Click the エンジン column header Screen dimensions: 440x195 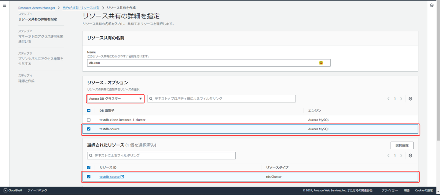click(x=315, y=110)
